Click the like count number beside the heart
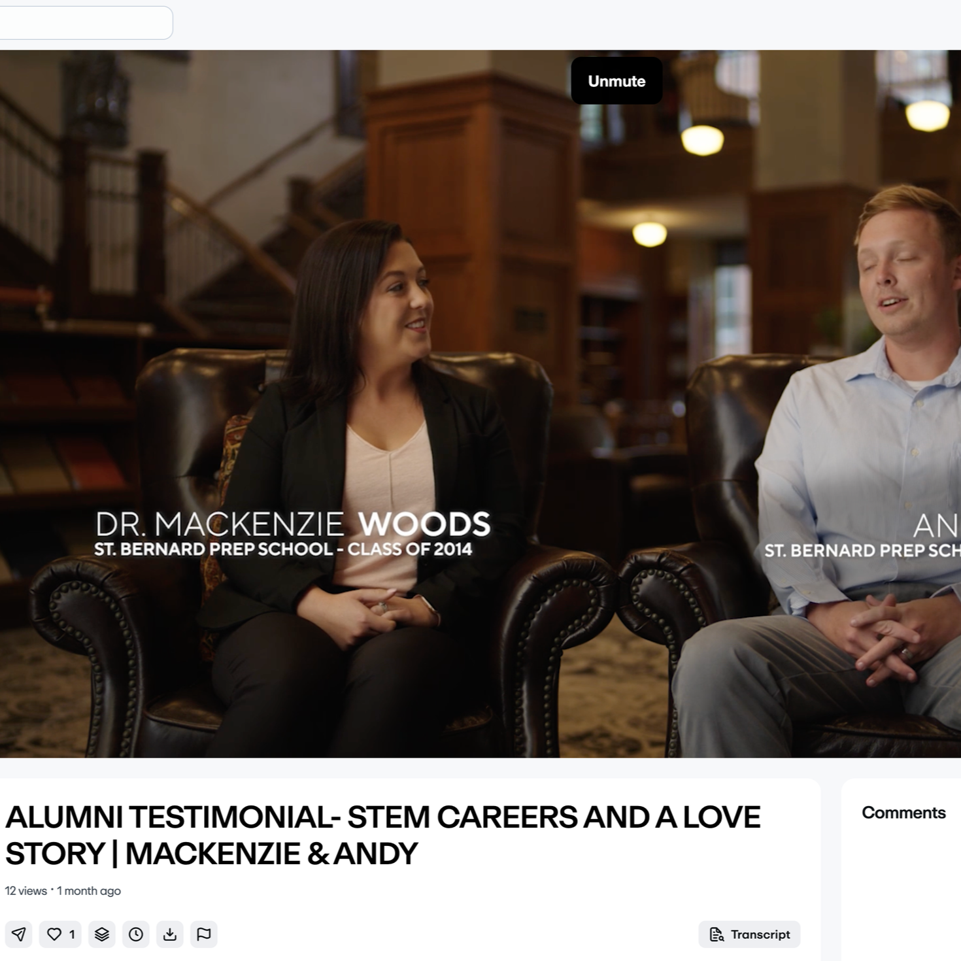Viewport: 961px width, 961px height. (x=72, y=935)
